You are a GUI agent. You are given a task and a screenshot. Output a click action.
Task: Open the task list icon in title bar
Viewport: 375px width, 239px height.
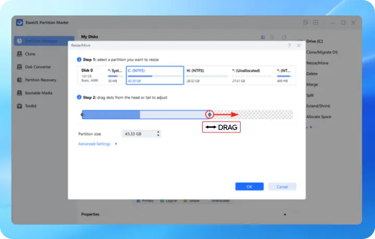(x=305, y=23)
